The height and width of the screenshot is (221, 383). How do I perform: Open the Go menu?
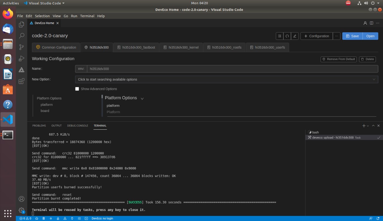coord(66,16)
